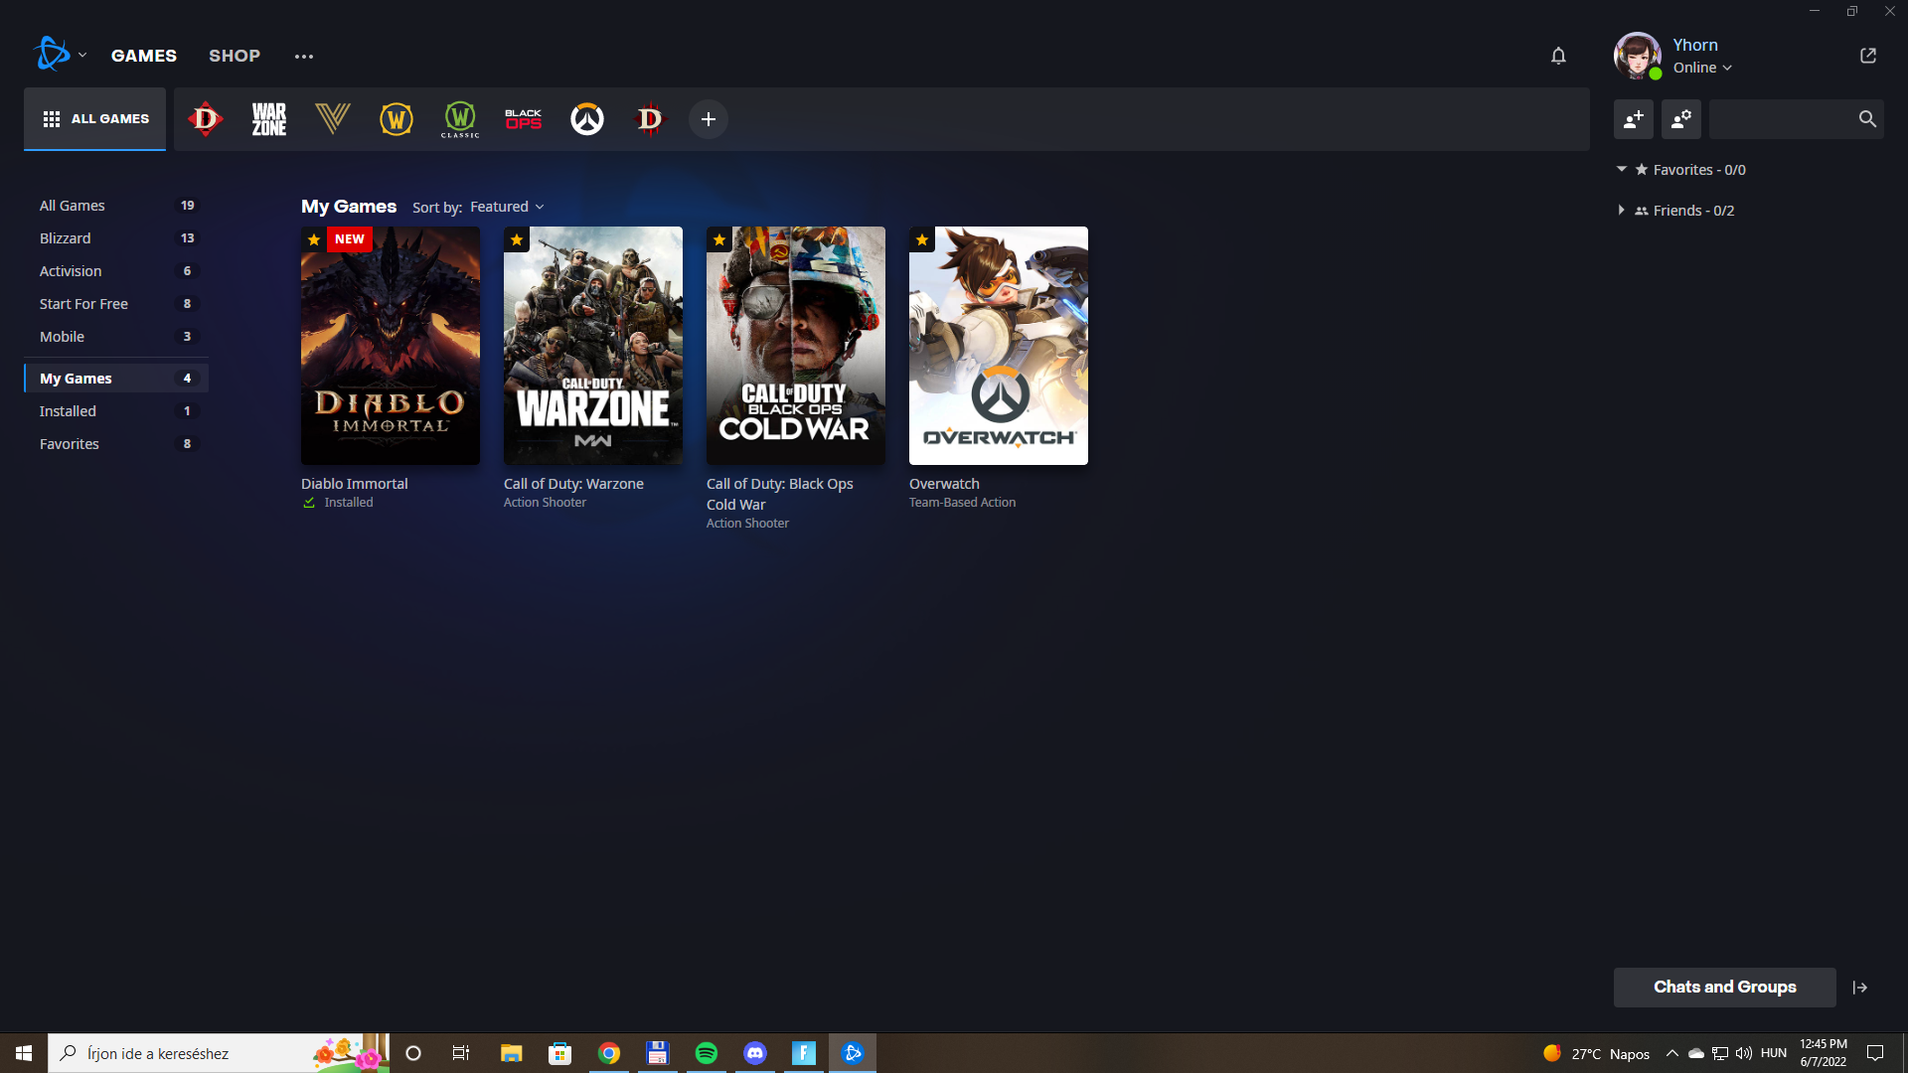Filter by Blizzard games

116,238
